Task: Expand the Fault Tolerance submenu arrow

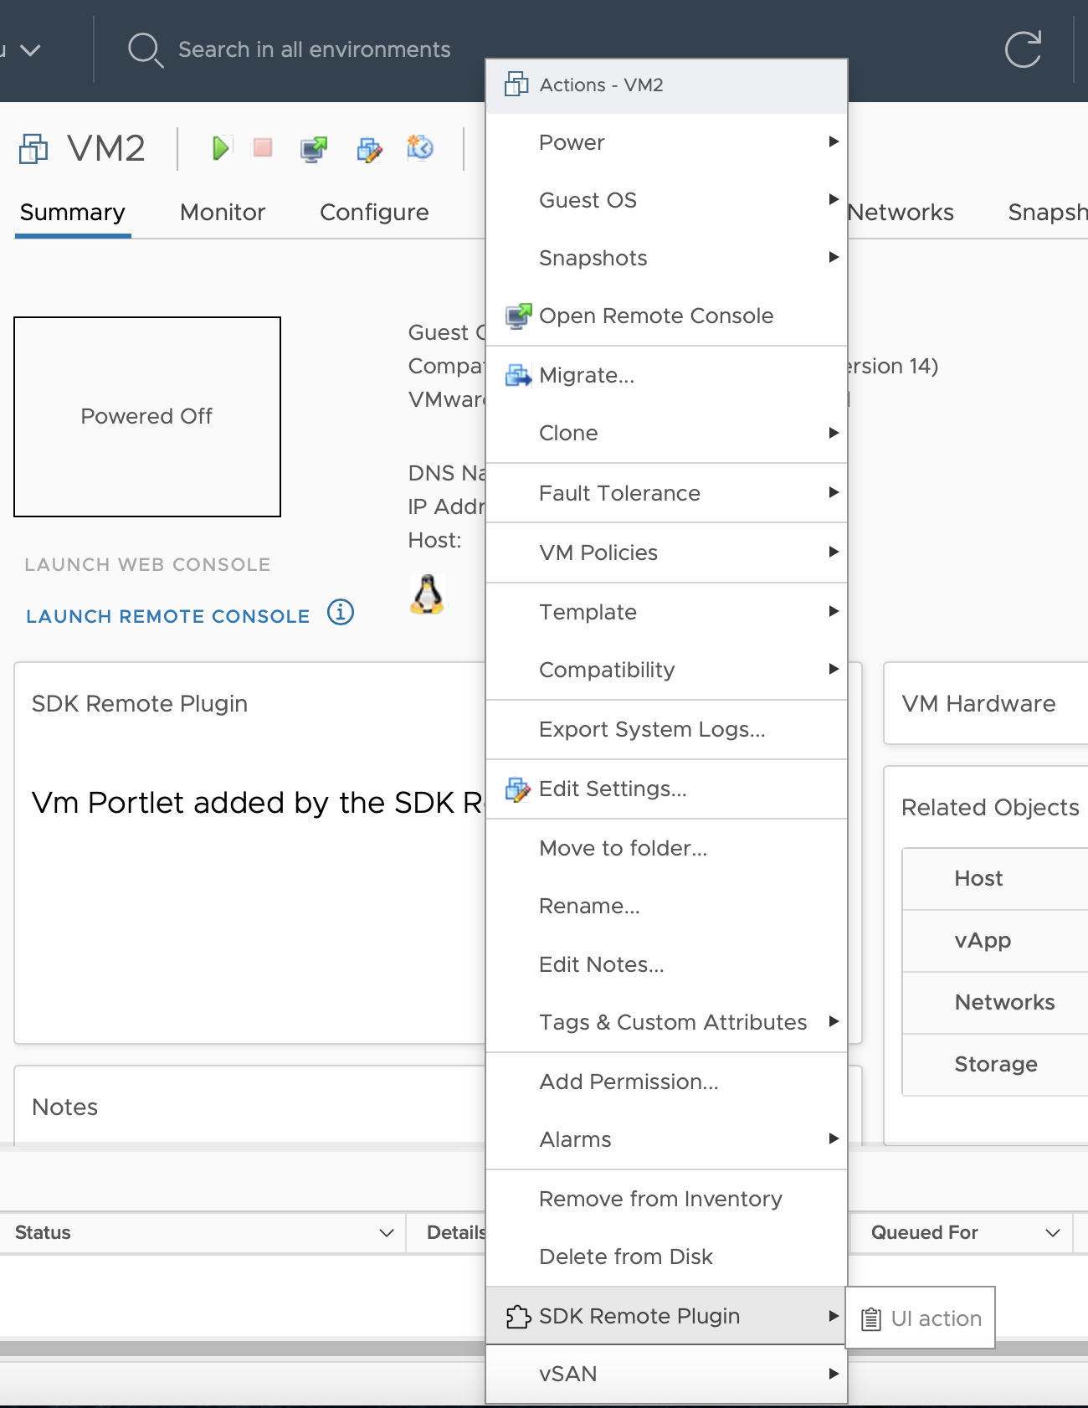Action: 834,492
